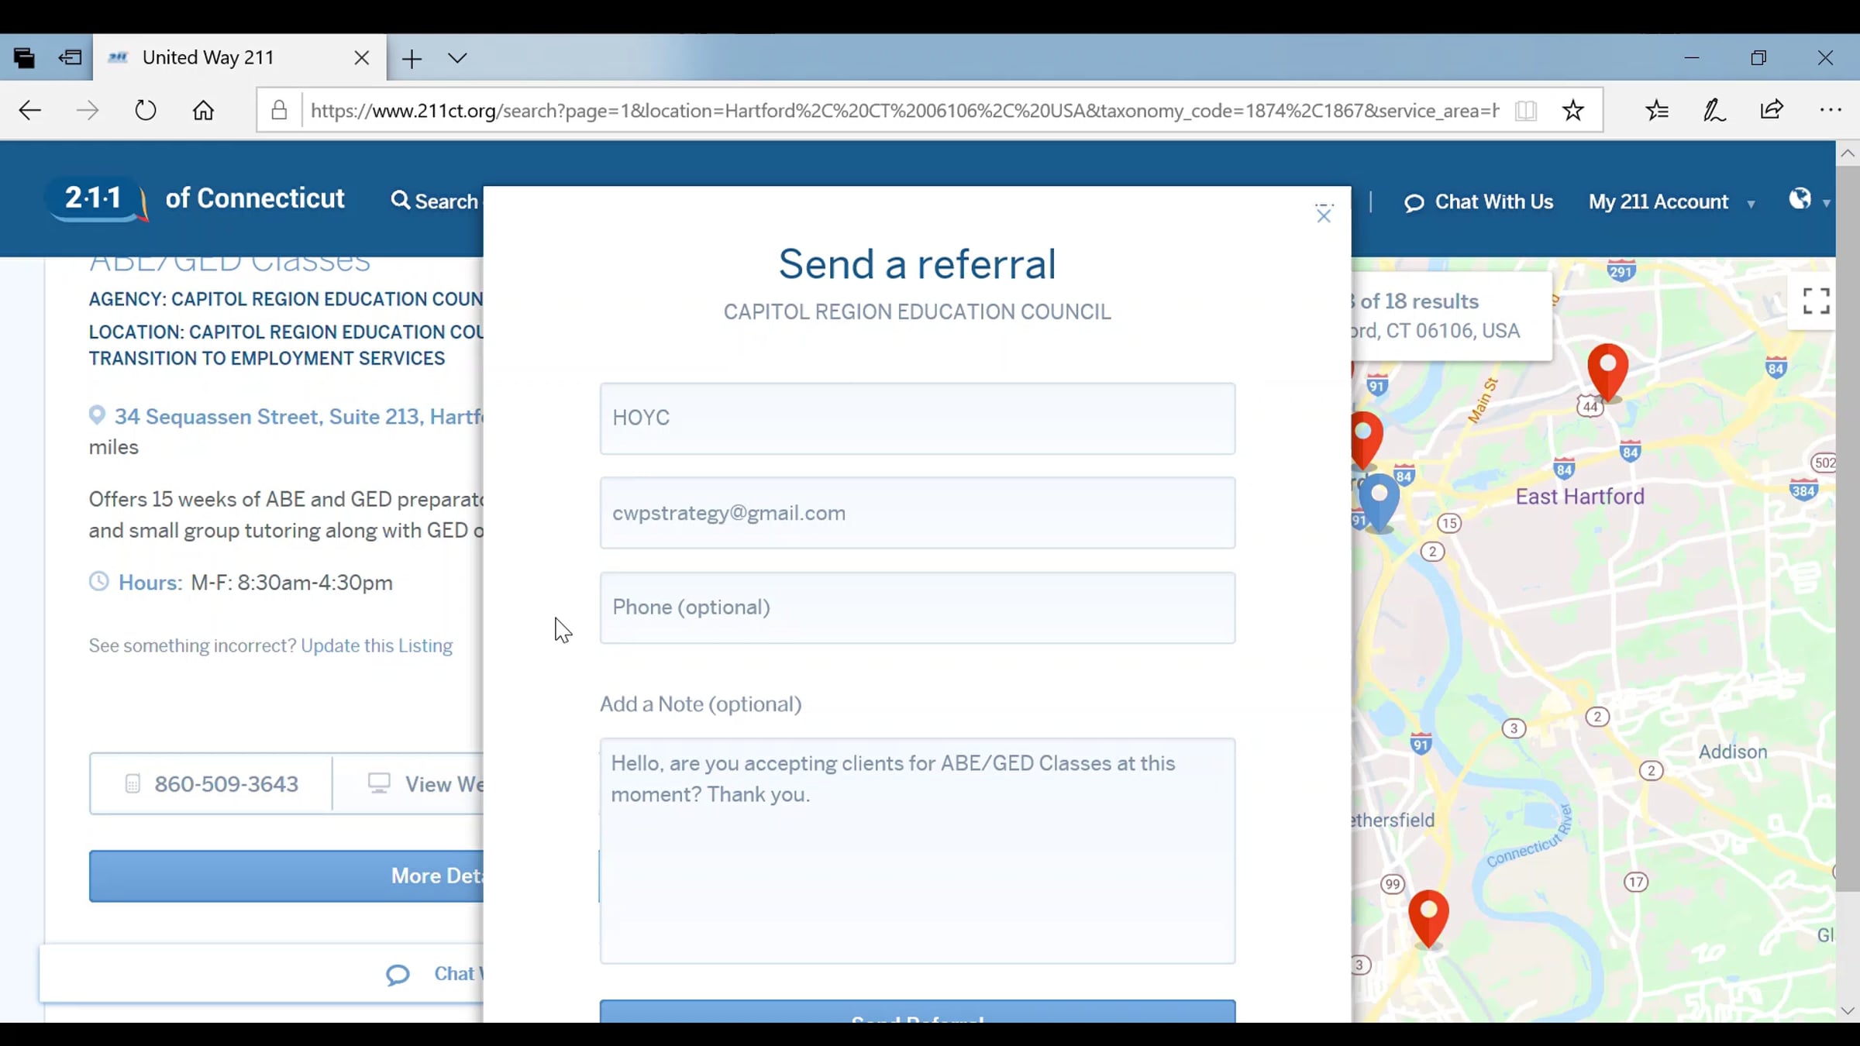This screenshot has height=1046, width=1860.
Task: Show tabs you've set aside
Action: click(24, 58)
